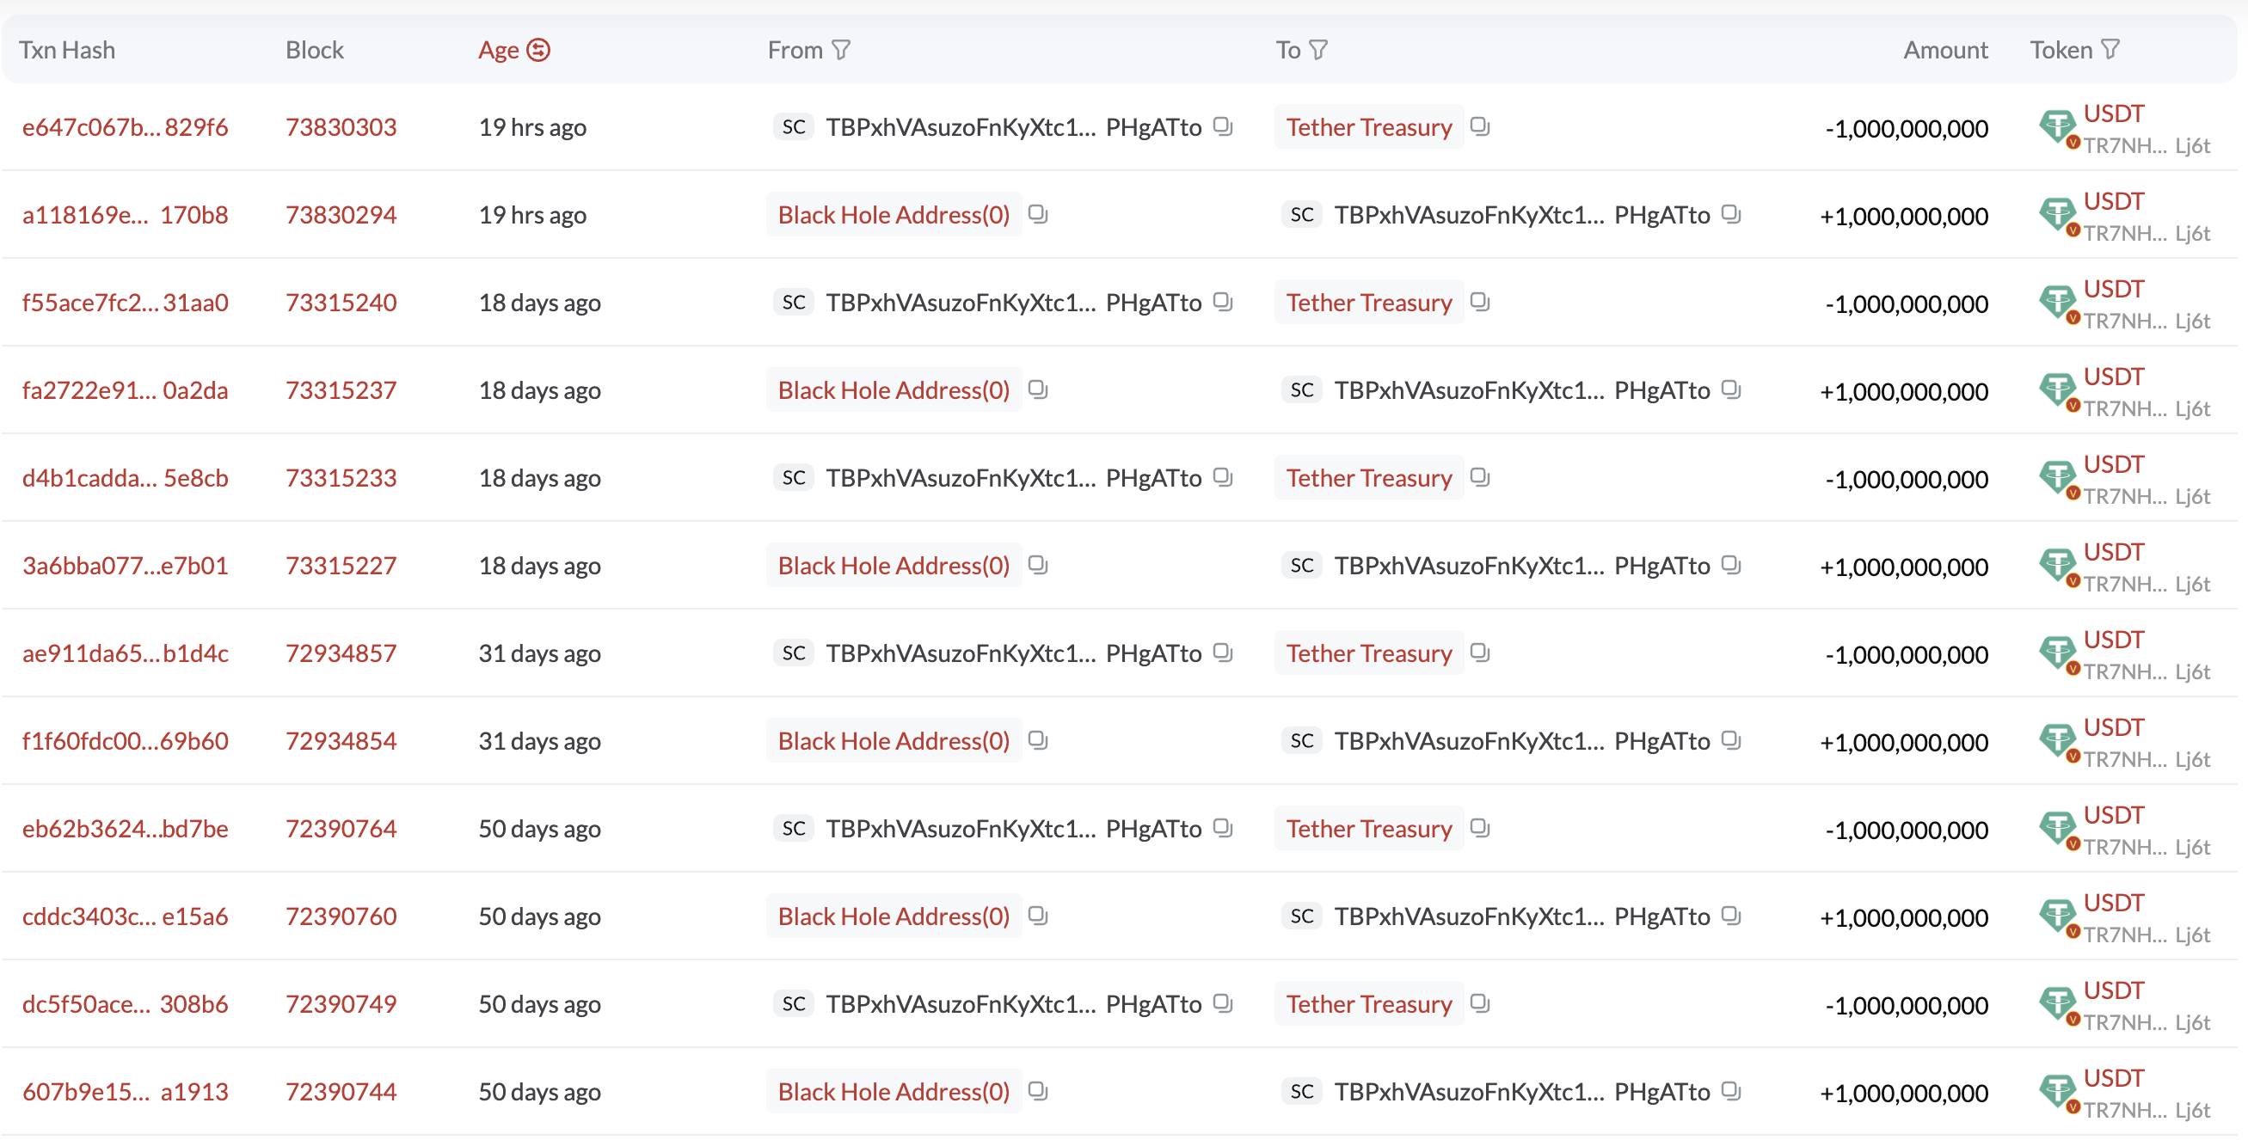Open block 73830303
2248x1140 pixels.
pos(341,127)
